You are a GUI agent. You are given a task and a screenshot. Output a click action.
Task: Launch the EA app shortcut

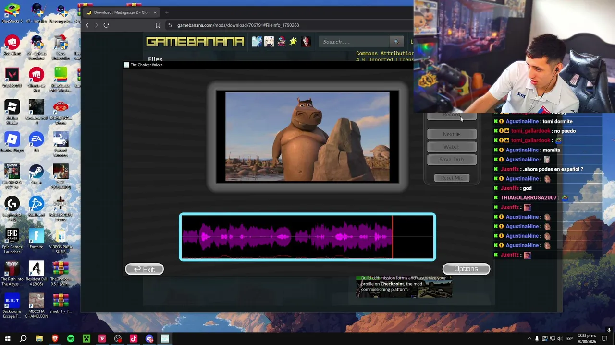pyautogui.click(x=36, y=142)
